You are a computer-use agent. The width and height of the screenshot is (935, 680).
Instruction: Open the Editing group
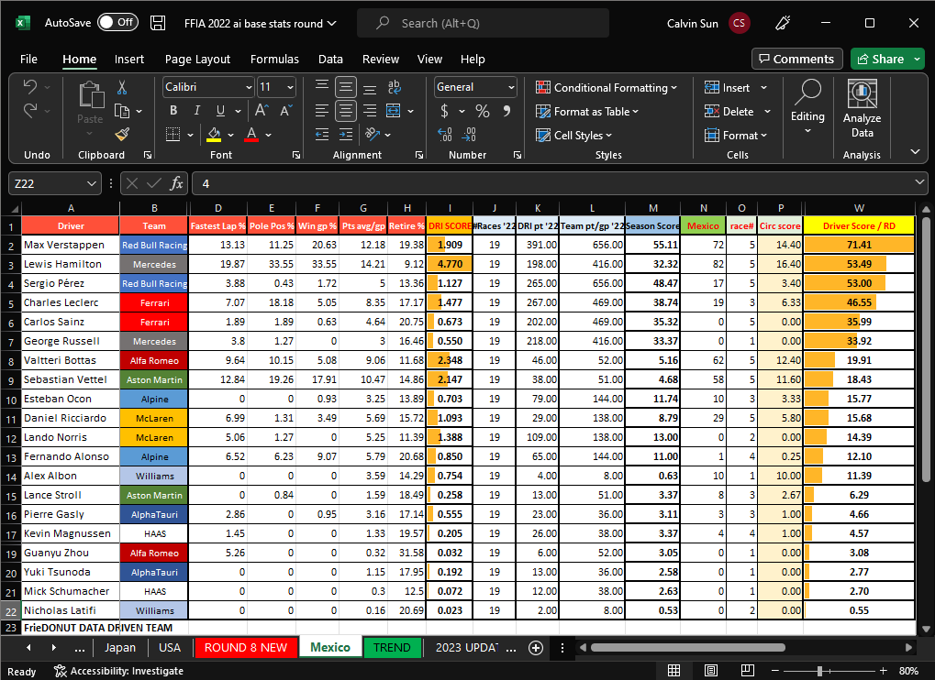(x=807, y=107)
